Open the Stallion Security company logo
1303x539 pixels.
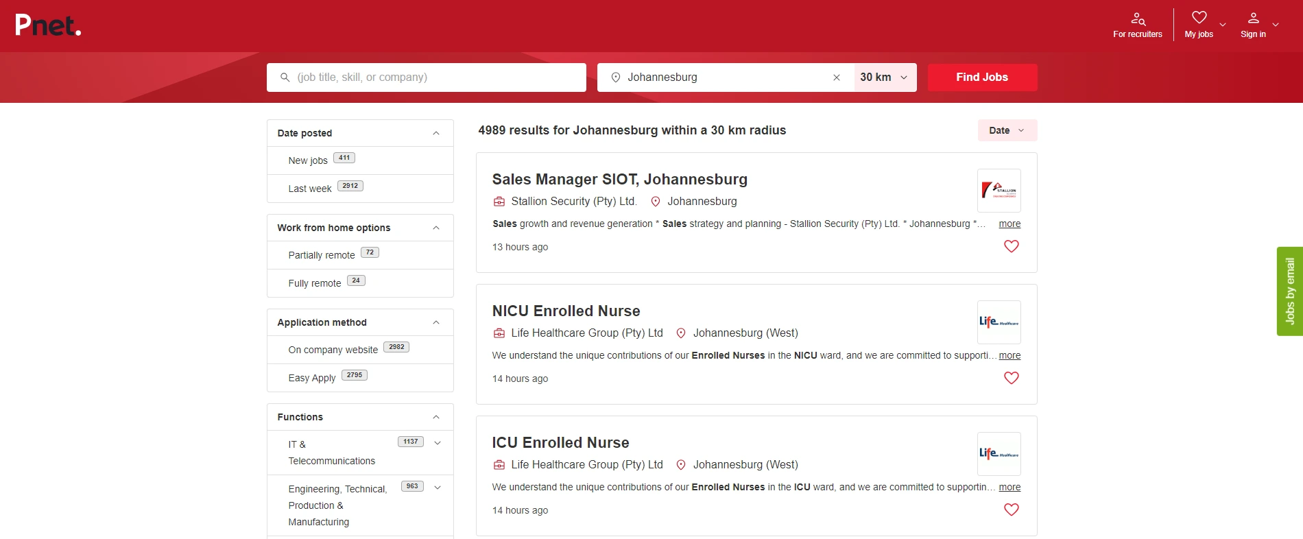pyautogui.click(x=999, y=191)
